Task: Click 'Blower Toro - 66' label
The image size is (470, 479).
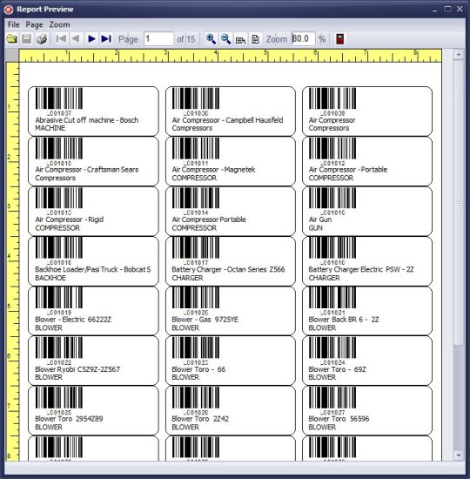Action: click(198, 369)
